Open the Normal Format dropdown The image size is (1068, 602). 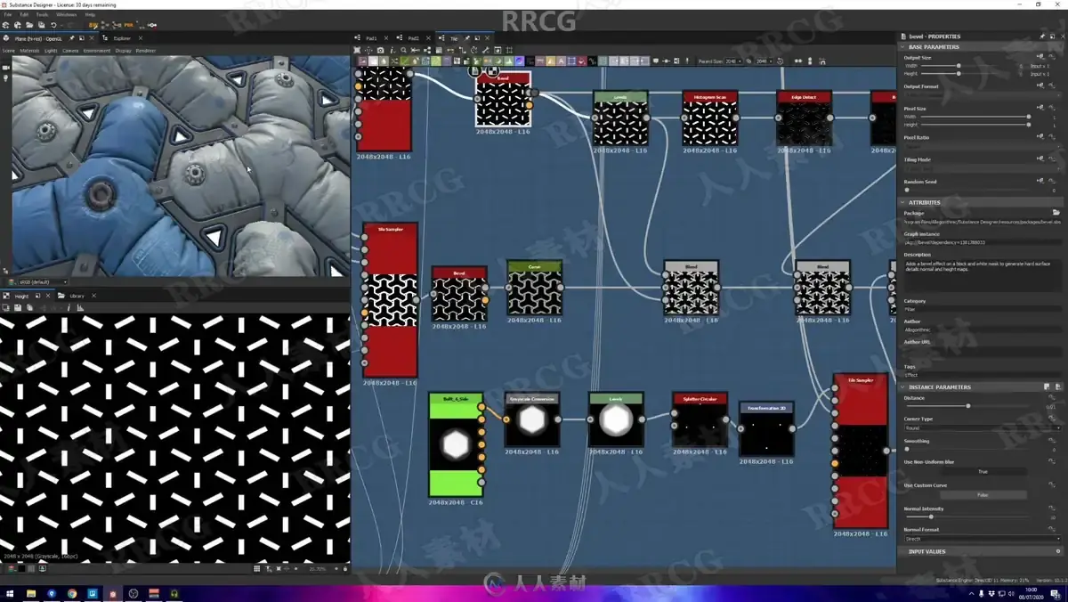983,539
